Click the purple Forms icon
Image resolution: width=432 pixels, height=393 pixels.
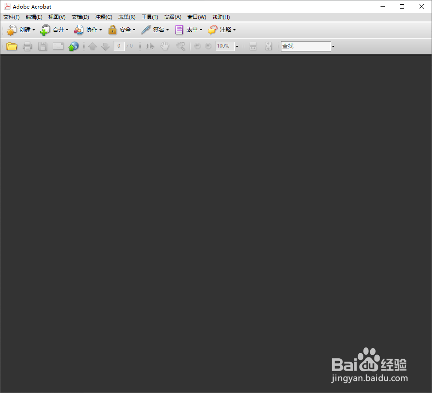(179, 30)
